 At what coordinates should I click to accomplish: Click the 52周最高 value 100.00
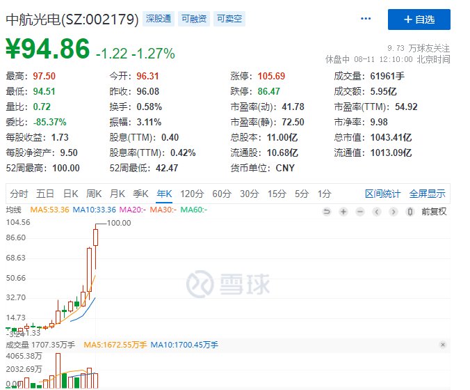[66, 168]
